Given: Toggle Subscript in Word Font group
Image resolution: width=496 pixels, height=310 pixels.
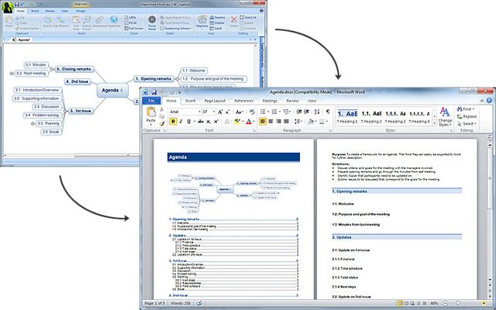Looking at the screenshot, I should [208, 122].
